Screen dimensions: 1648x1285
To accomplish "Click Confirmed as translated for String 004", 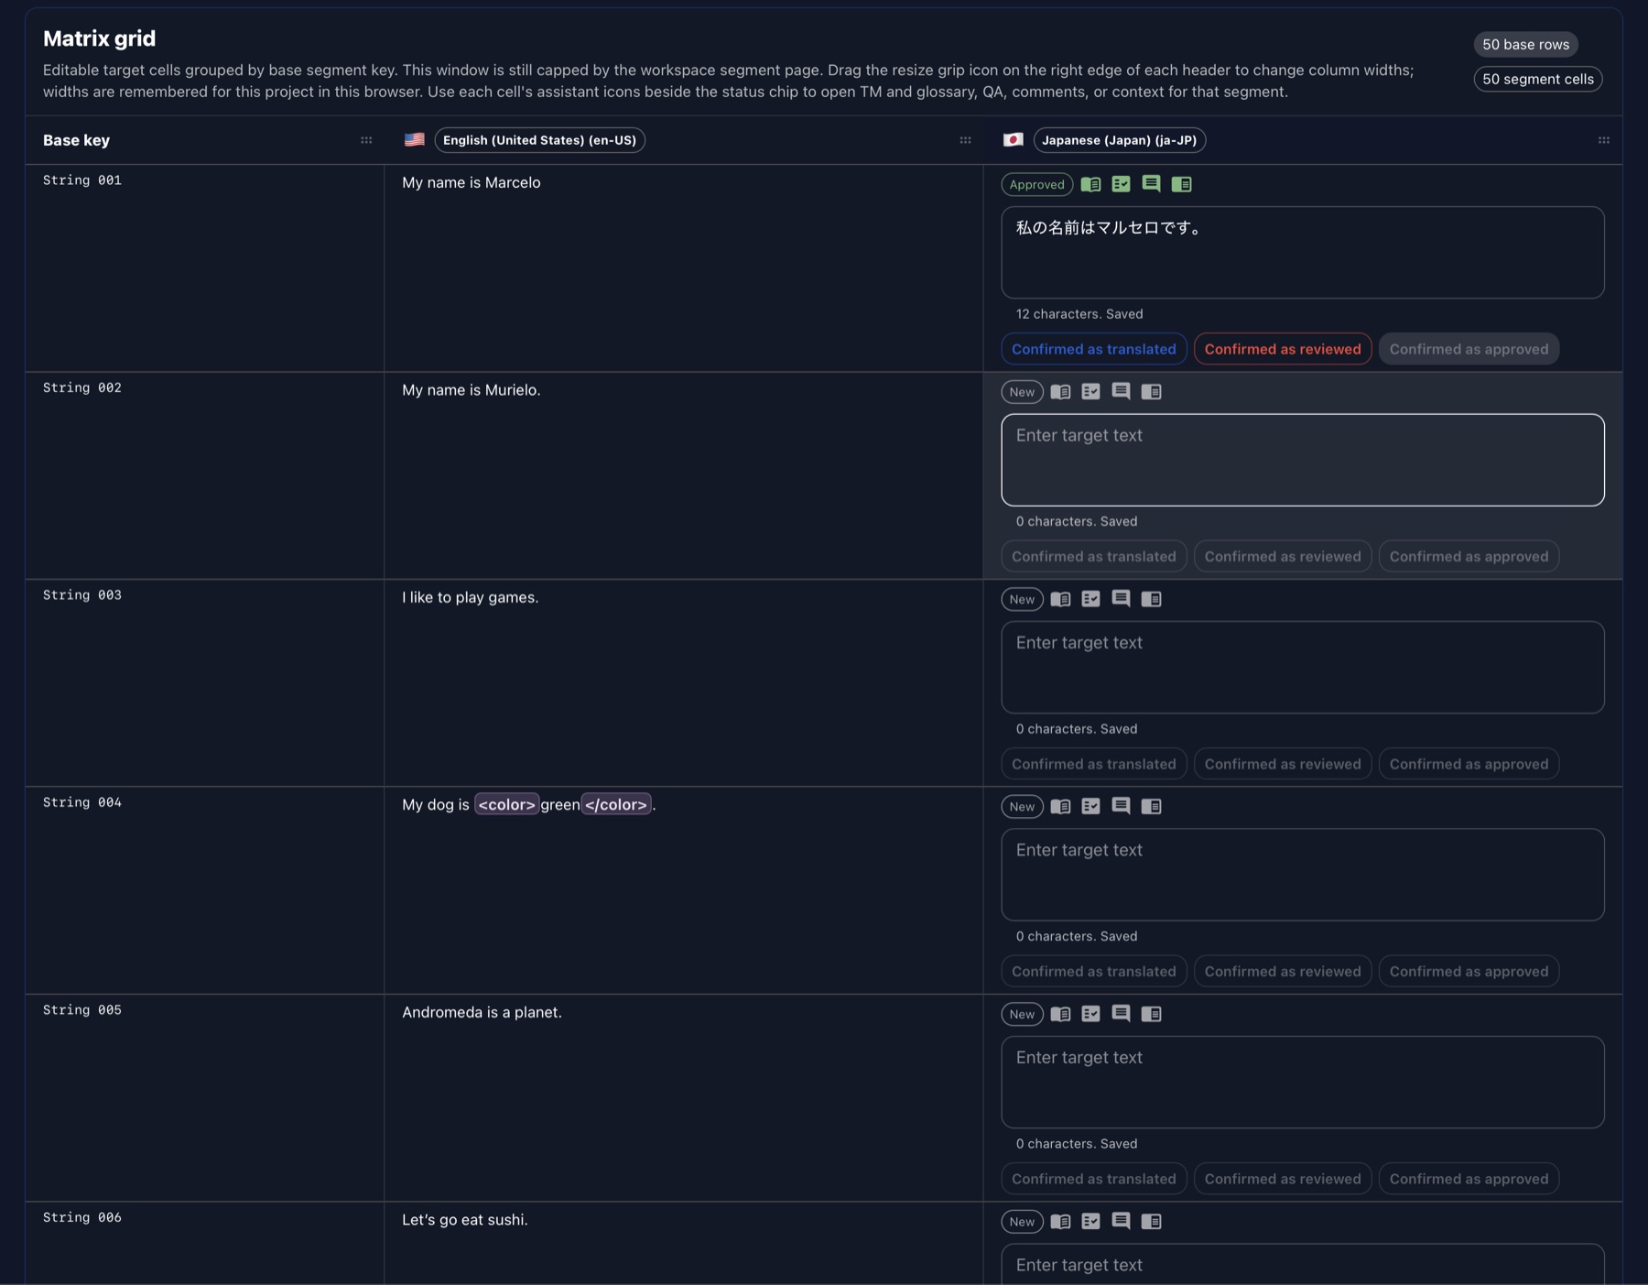I will (x=1094, y=972).
